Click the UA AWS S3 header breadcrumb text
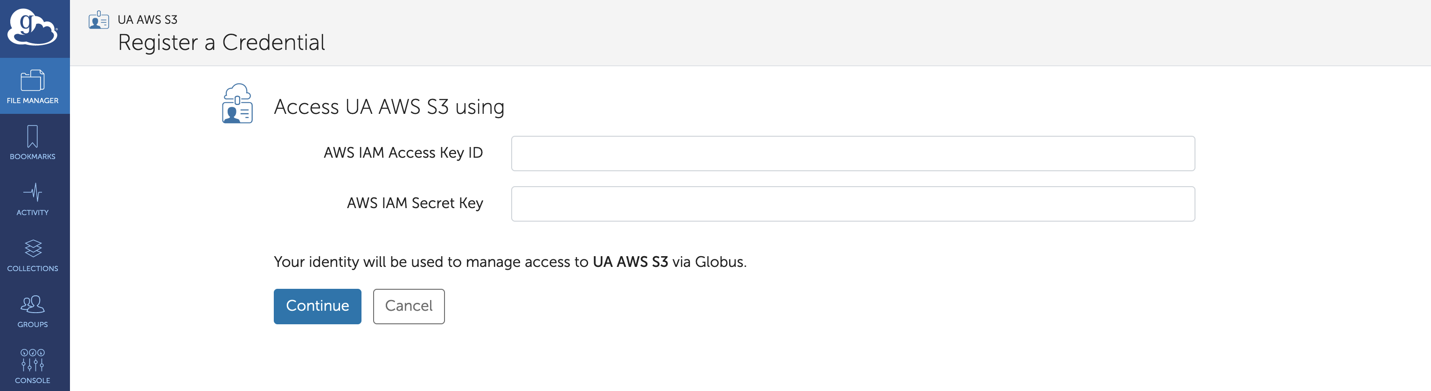Image resolution: width=1431 pixels, height=391 pixels. click(x=147, y=20)
